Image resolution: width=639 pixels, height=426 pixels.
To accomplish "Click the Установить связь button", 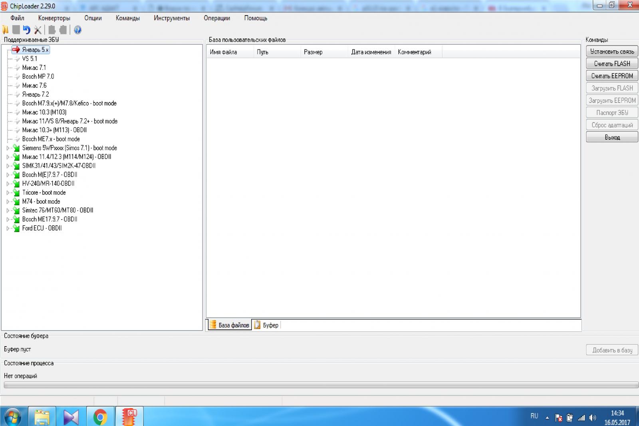I will tap(612, 52).
